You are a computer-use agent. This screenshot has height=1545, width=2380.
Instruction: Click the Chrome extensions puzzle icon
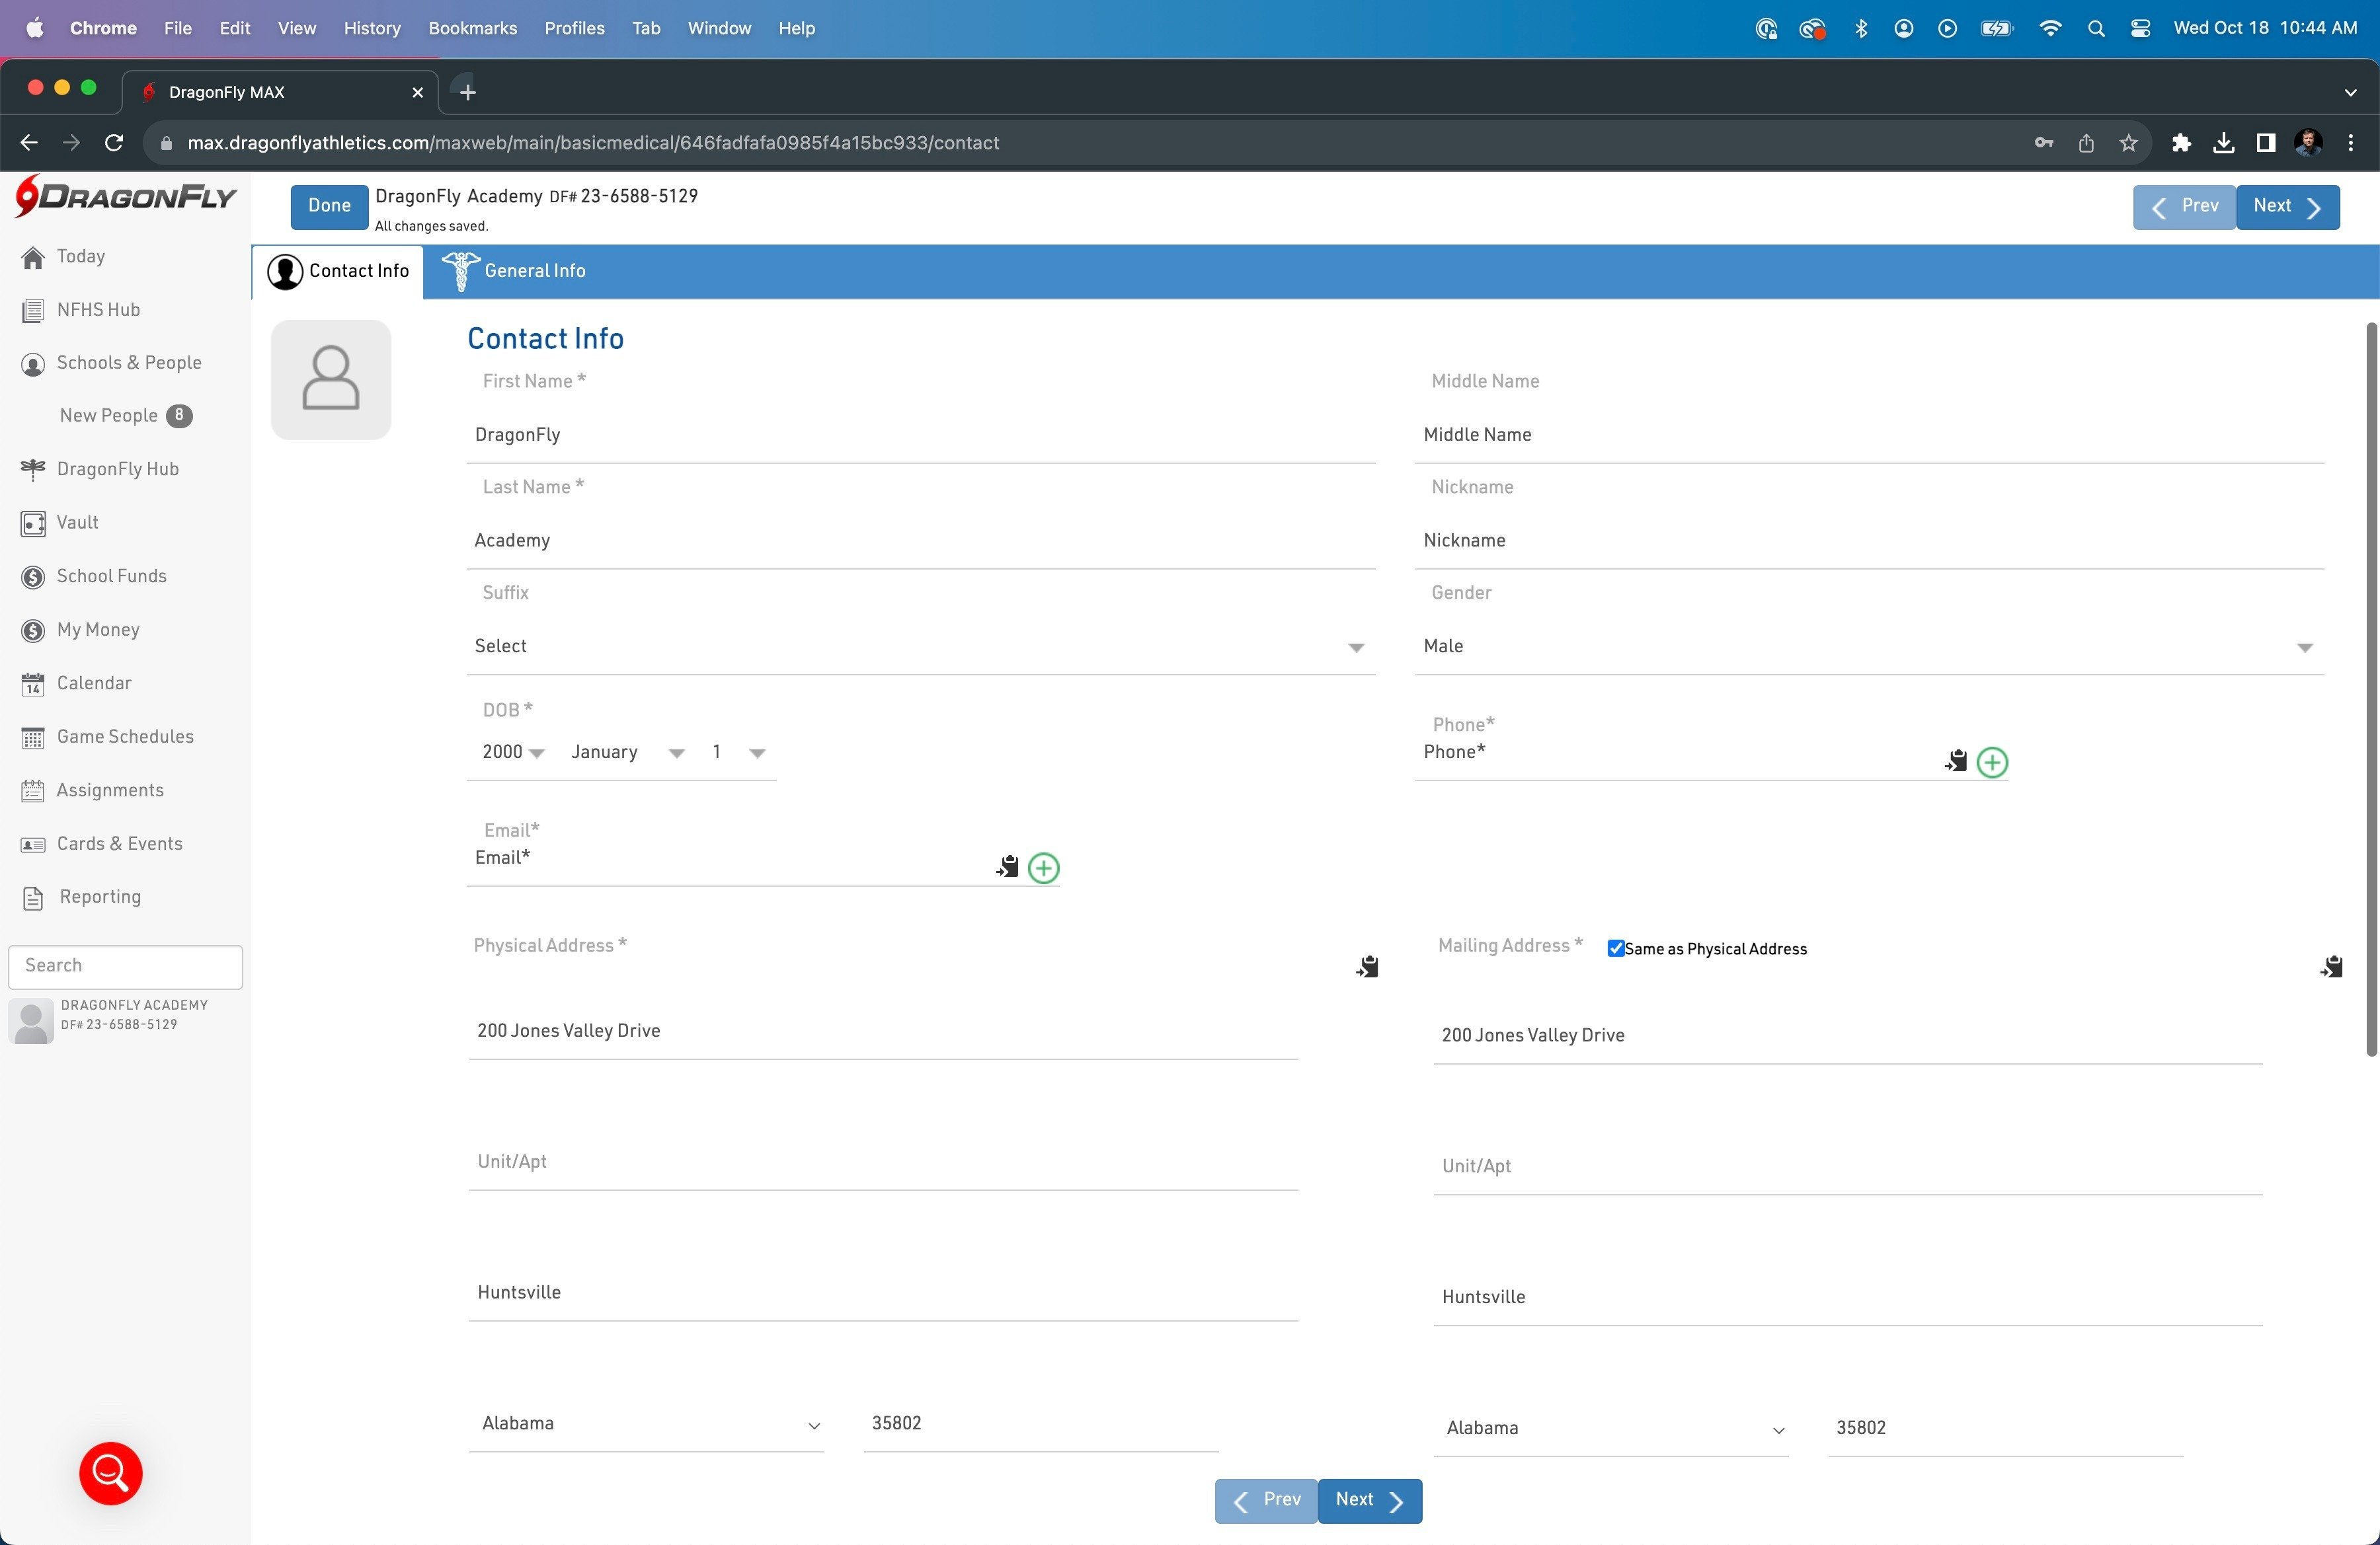[2181, 143]
